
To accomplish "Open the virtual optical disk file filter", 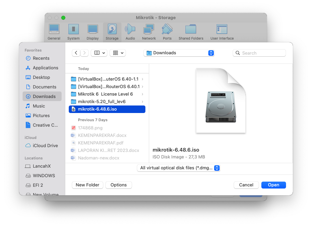I will (178, 168).
